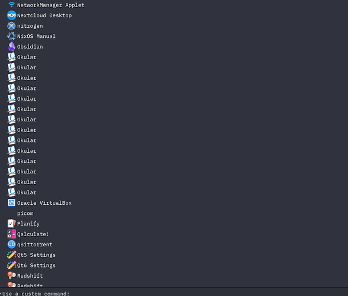Image resolution: width=348 pixels, height=296 pixels.
Task: Select the nitrogen application icon
Action: coord(11,26)
